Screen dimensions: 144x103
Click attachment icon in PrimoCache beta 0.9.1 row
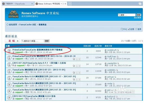[13, 66]
